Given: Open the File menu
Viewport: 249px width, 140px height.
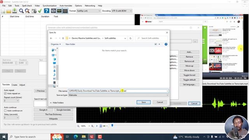Looking at the screenshot, I should pos(4,5).
